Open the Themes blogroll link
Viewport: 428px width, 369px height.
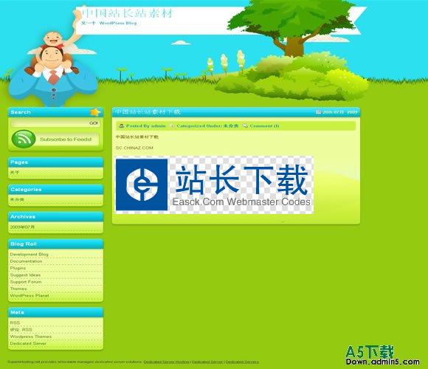18,289
